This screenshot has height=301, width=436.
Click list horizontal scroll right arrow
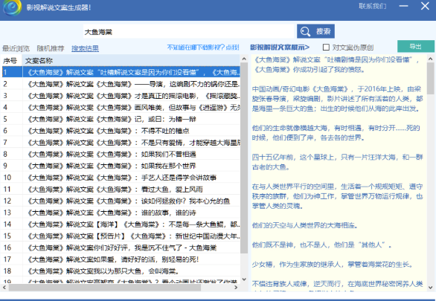pyautogui.click(x=236, y=288)
